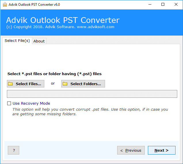
Task: Click the 'Use Recovery Mode' label text
Action: 31,103
